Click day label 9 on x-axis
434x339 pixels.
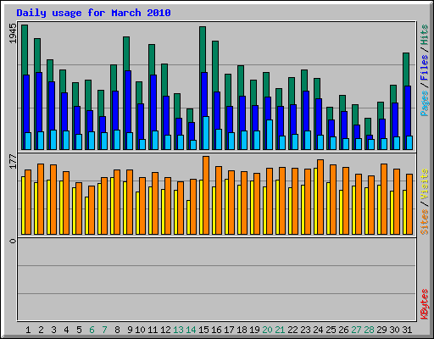[130, 330]
